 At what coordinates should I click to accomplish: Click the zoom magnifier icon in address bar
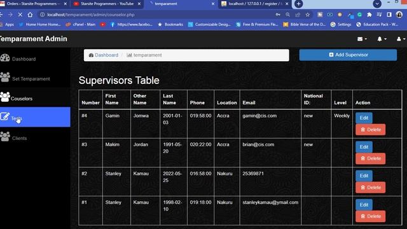(x=287, y=15)
